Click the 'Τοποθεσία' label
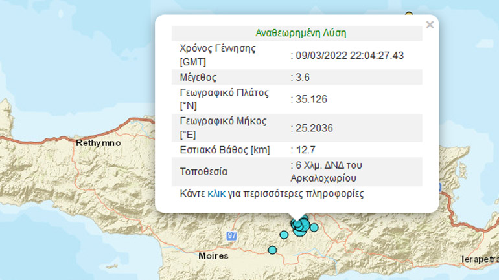 [203, 172]
